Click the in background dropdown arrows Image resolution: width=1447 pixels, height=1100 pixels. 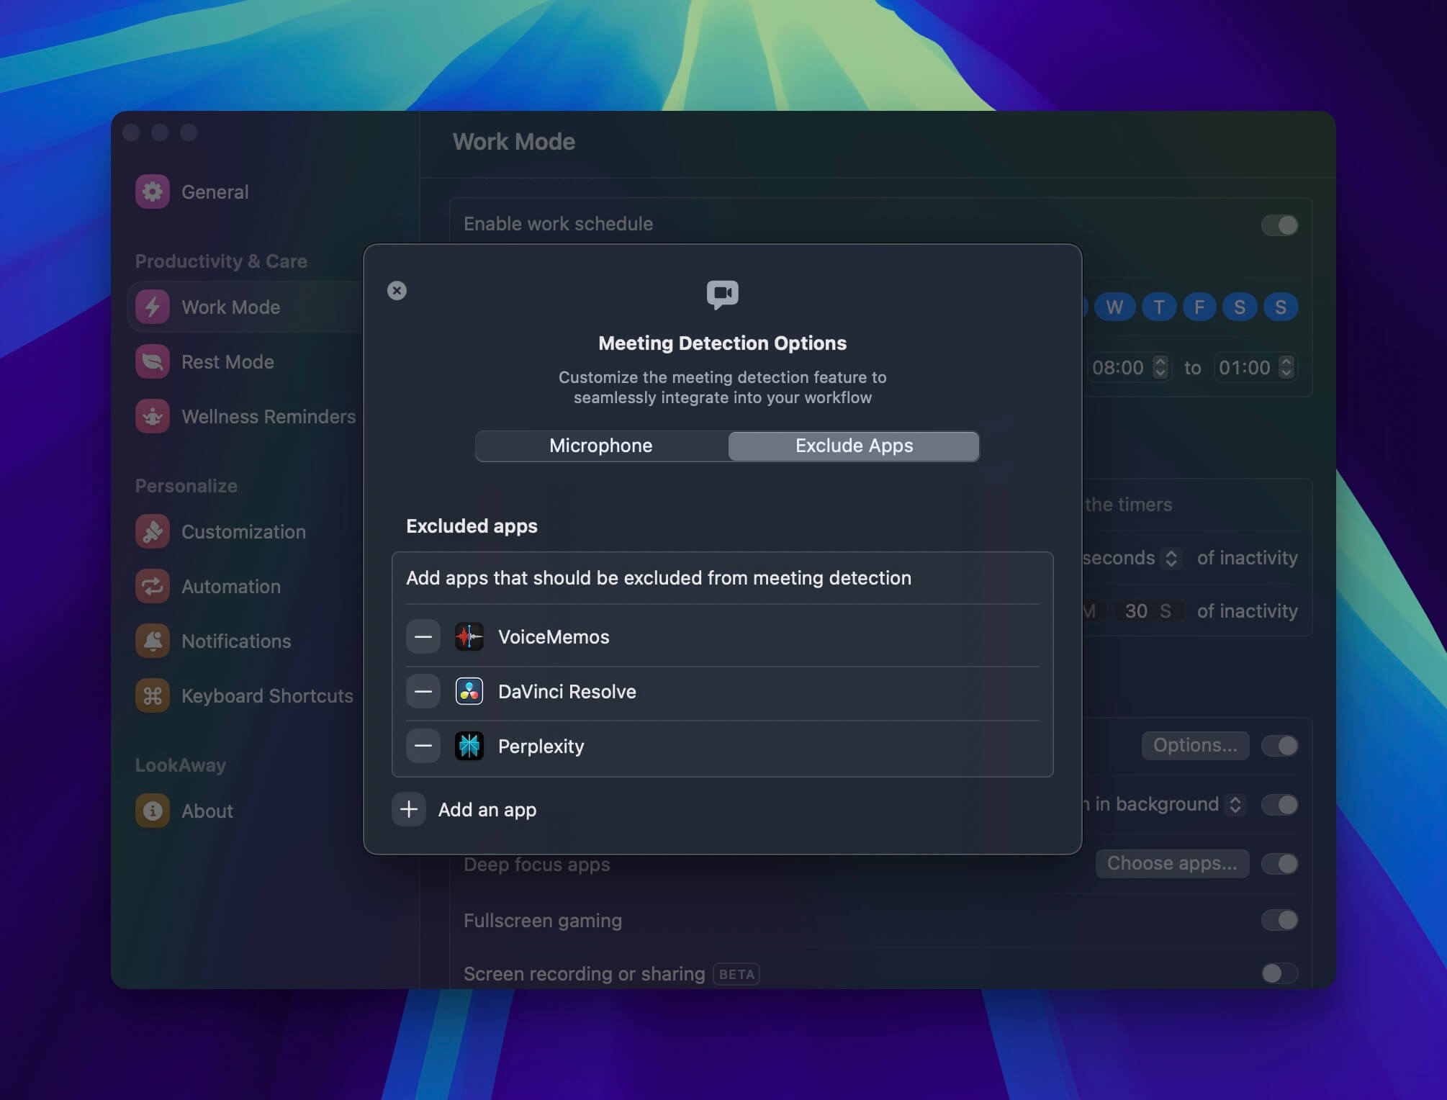click(1237, 804)
